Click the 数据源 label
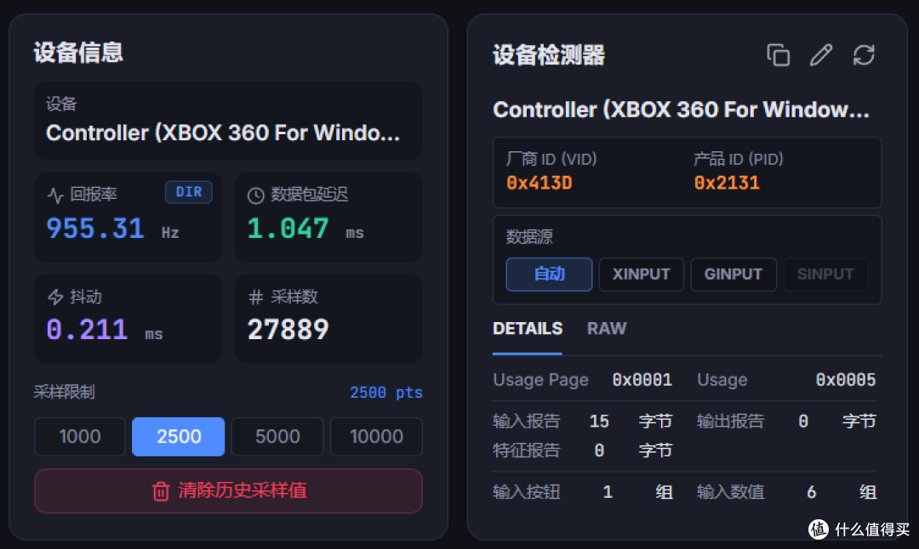 click(x=529, y=236)
